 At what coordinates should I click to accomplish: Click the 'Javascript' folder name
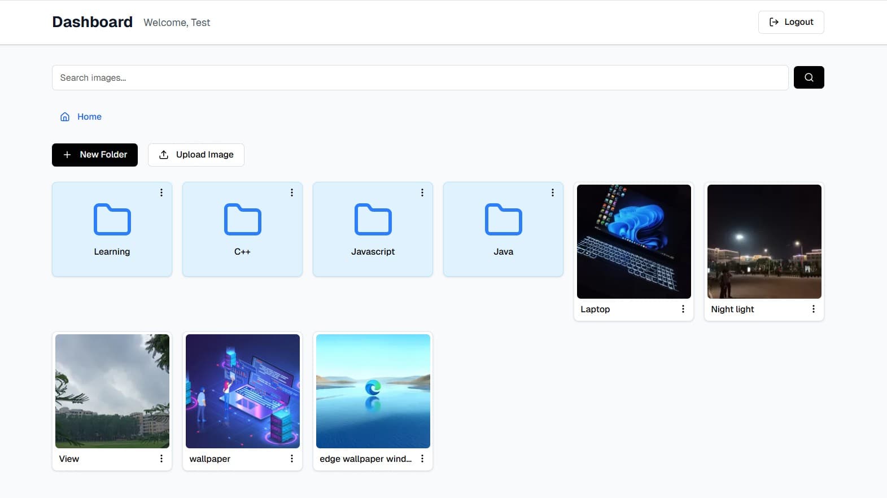373,252
